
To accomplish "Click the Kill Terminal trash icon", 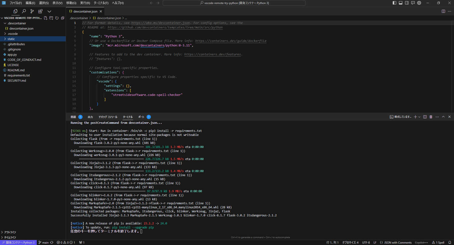I will 431,117.
